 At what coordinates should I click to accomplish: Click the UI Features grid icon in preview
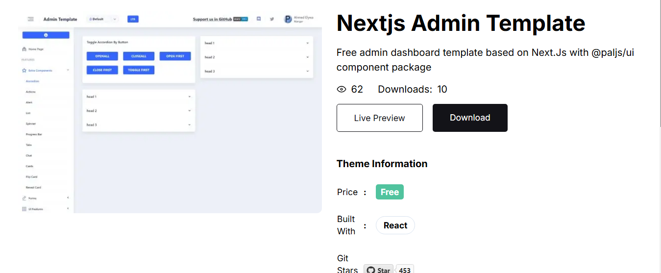pos(24,209)
